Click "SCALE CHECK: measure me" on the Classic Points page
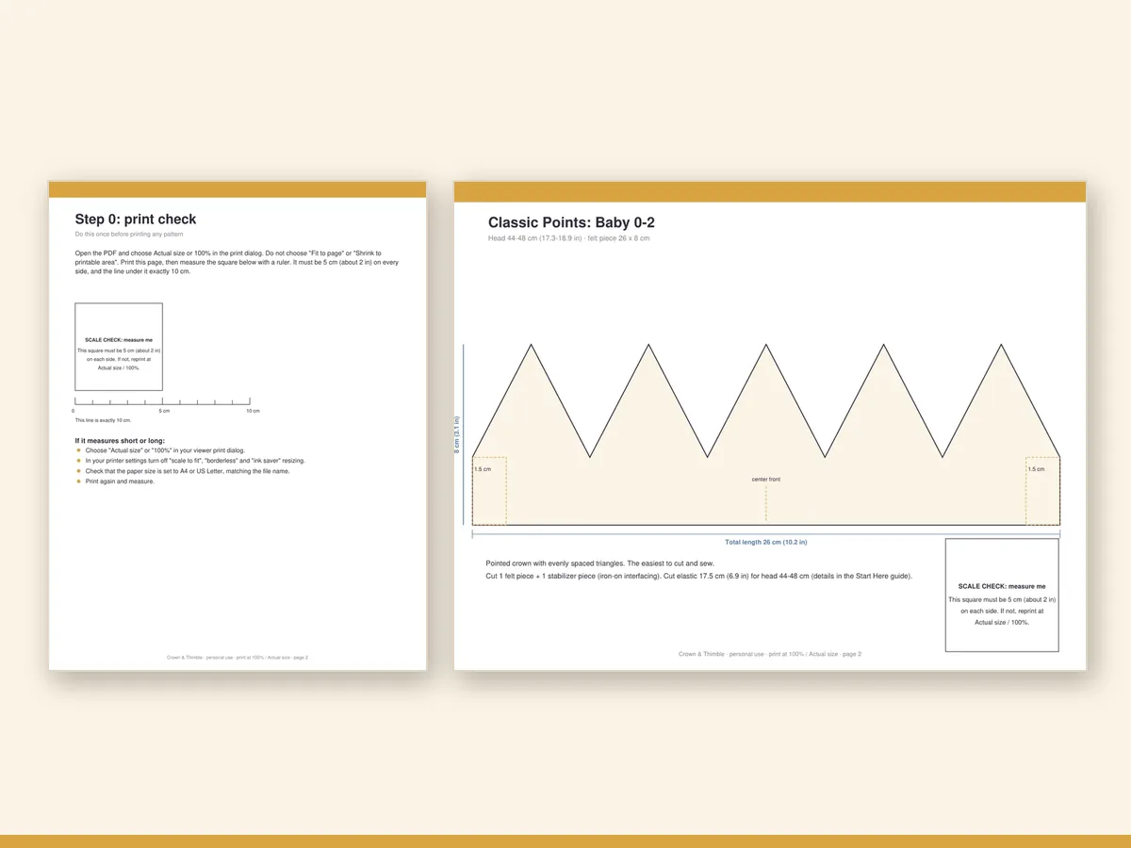1131x848 pixels. point(1002,586)
